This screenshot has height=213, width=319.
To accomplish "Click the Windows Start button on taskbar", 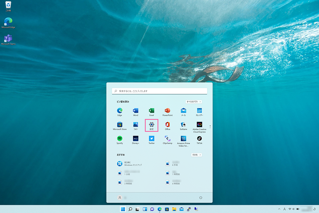I will tap(123, 209).
